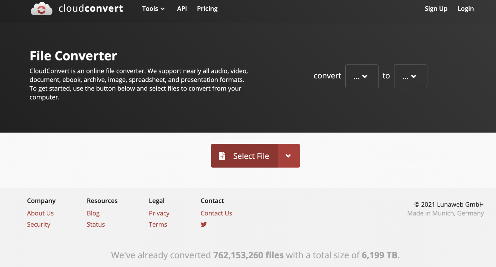Click the Login link
Image resolution: width=496 pixels, height=267 pixels.
click(x=466, y=9)
